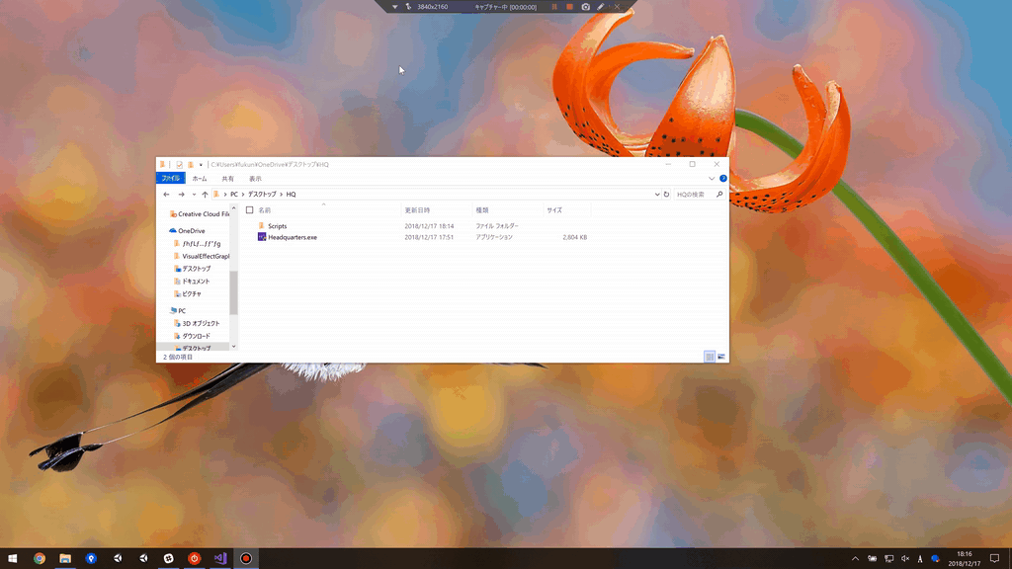The width and height of the screenshot is (1012, 569).
Task: Open Visual Studio from taskbar
Action: click(220, 559)
